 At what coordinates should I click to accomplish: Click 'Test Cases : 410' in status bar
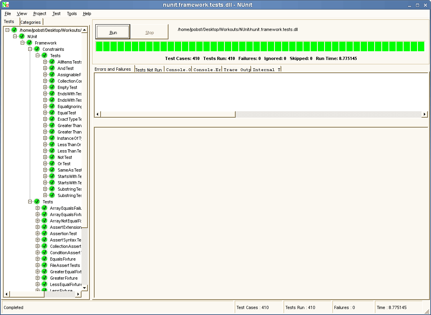pos(253,307)
